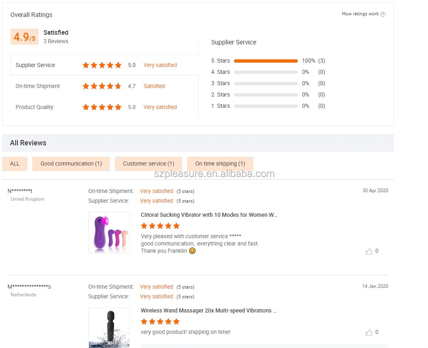Click the smiley emoji after 'Thank you Franklin'

pos(192,251)
